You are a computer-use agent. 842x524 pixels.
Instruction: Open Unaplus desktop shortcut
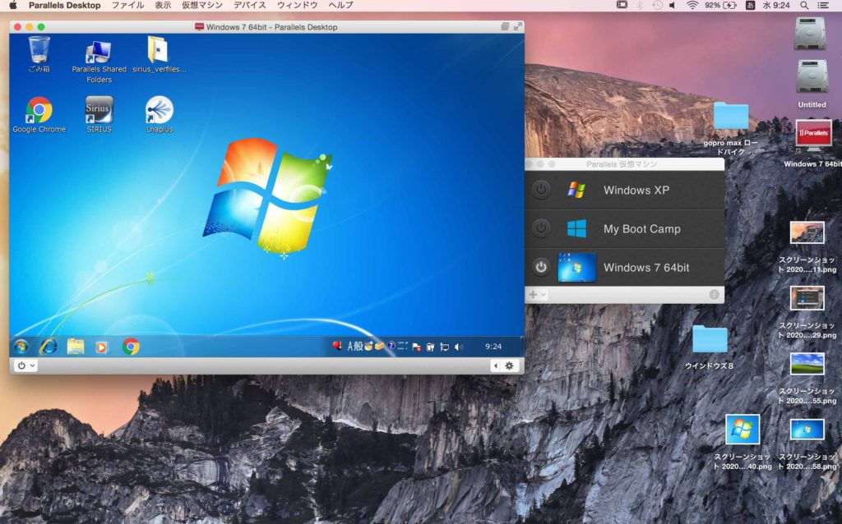click(160, 110)
